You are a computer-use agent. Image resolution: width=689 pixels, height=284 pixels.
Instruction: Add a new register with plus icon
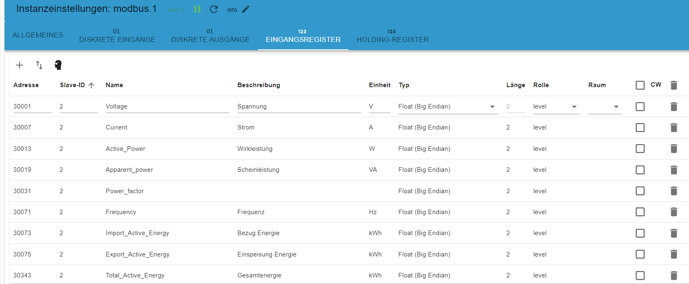coord(19,65)
